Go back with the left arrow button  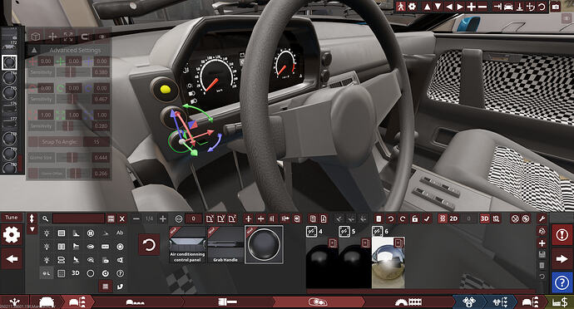[12, 259]
